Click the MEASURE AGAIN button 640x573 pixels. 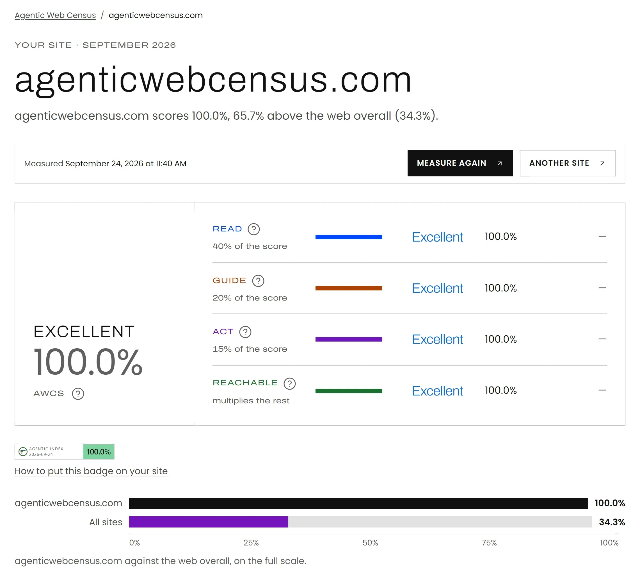point(460,163)
